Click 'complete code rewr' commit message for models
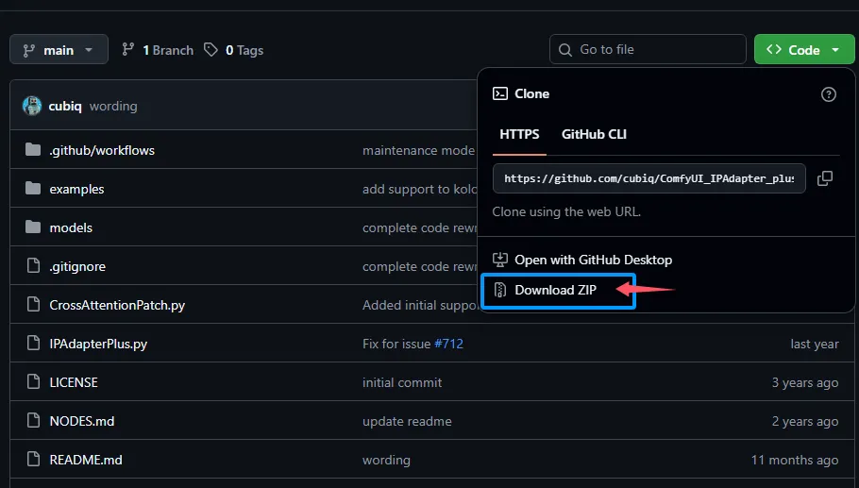This screenshot has height=488, width=859. coord(420,227)
